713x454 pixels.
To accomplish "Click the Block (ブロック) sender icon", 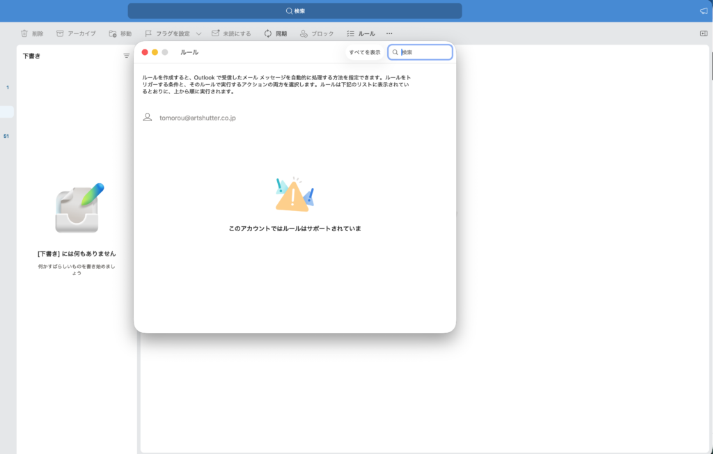I will pos(304,33).
